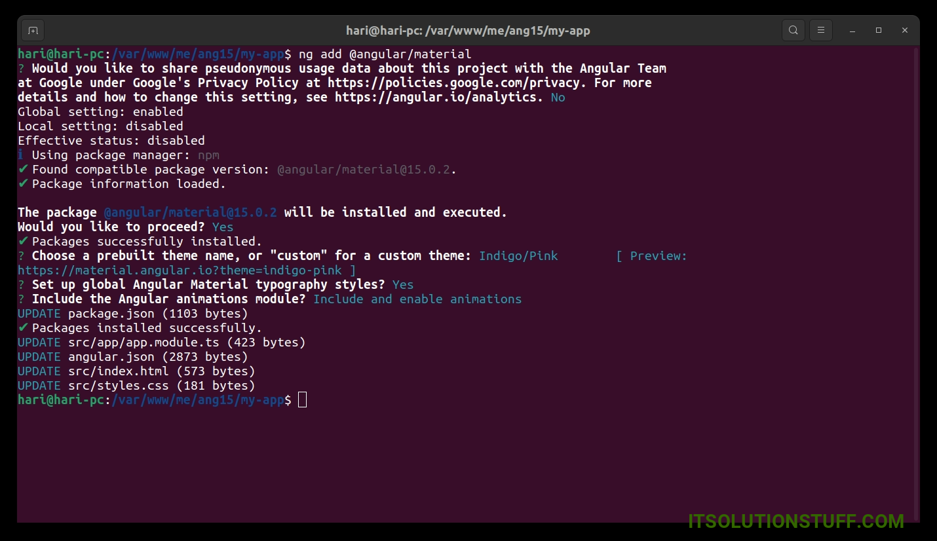
Task: Maximize the terminal window
Action: (879, 30)
